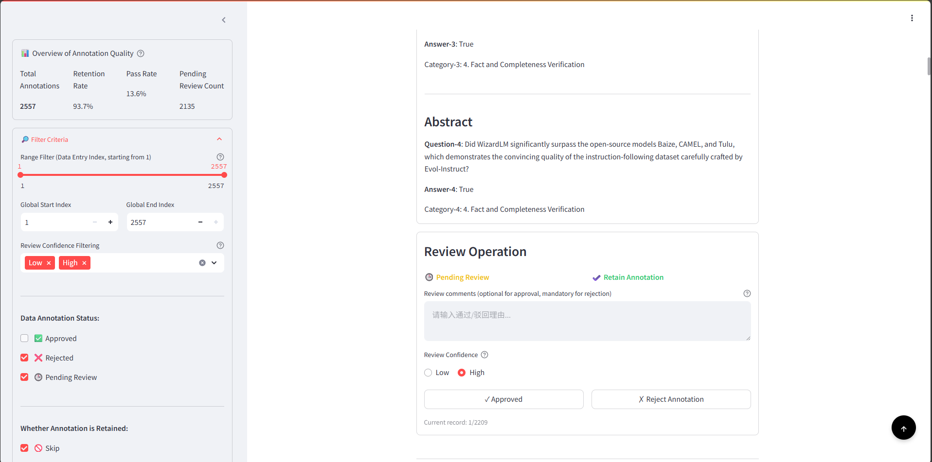Click the Reject Annotation button
The height and width of the screenshot is (462, 932).
[671, 399]
